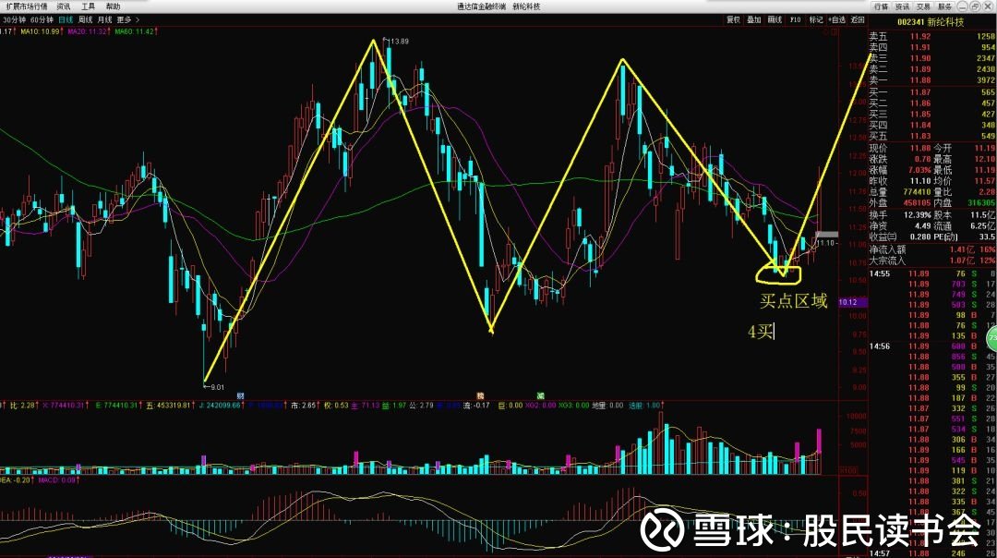This screenshot has width=997, height=558.
Task: Click the 002341 新纶科技 stock title
Action: tap(931, 21)
